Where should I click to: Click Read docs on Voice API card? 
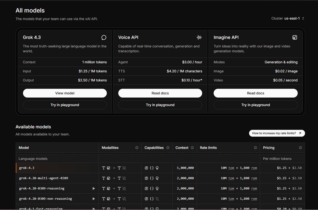point(160,93)
